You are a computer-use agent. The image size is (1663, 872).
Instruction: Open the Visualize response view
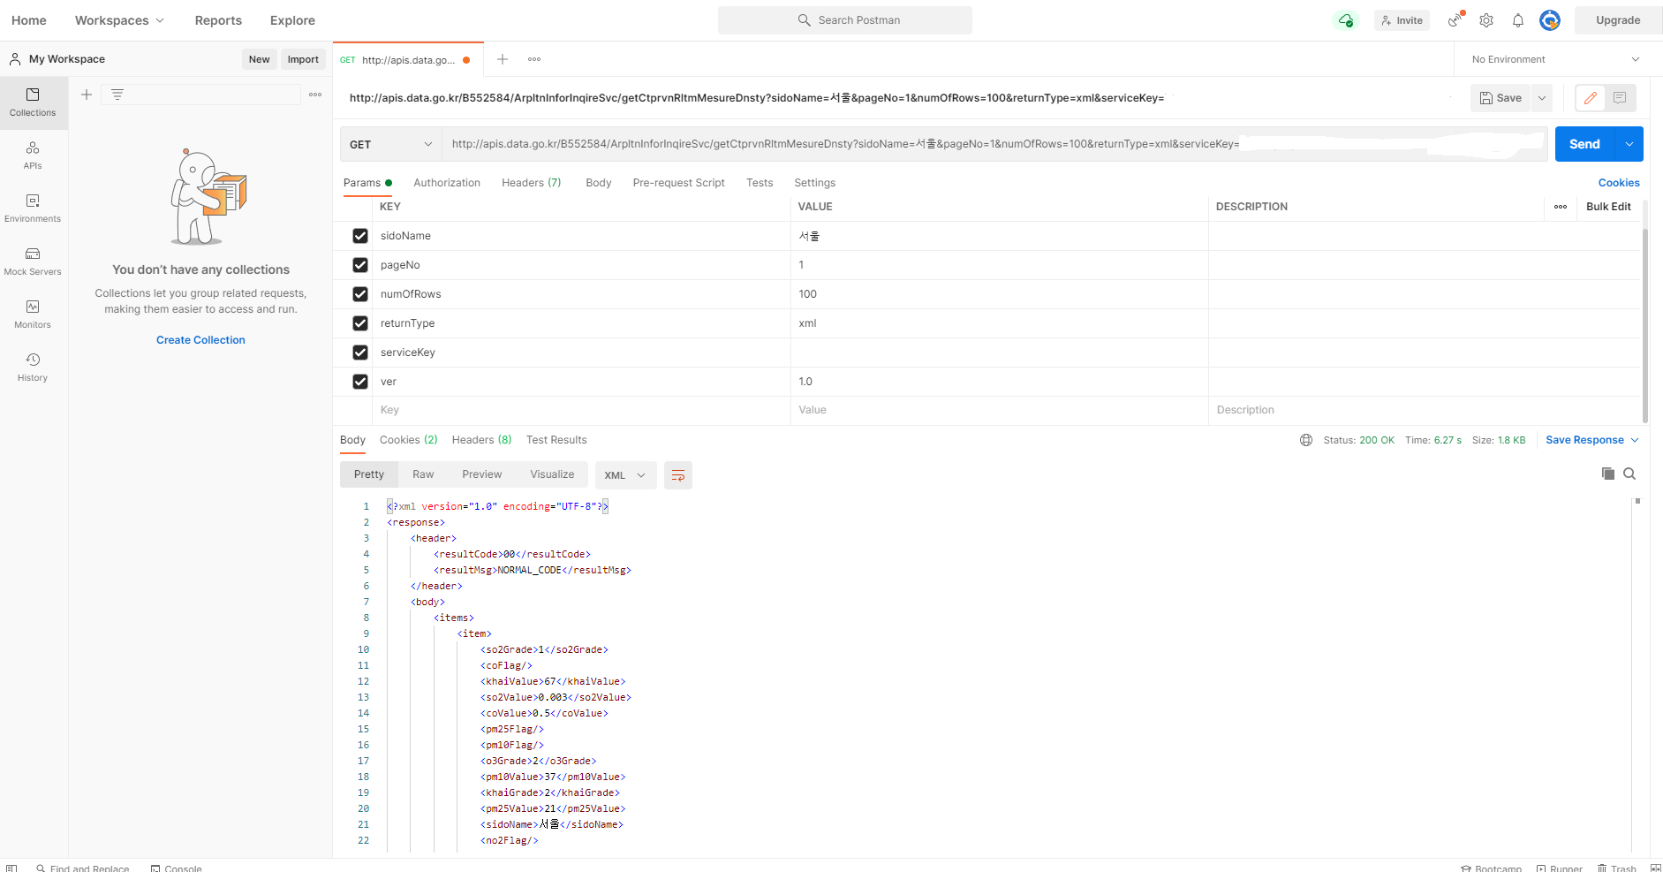coord(552,474)
